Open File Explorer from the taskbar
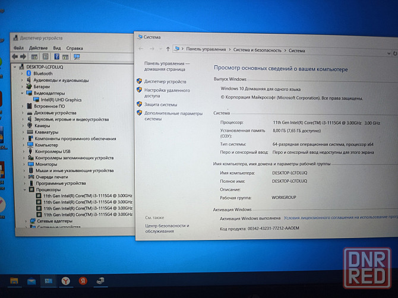The image size is (398, 298). pos(14,281)
